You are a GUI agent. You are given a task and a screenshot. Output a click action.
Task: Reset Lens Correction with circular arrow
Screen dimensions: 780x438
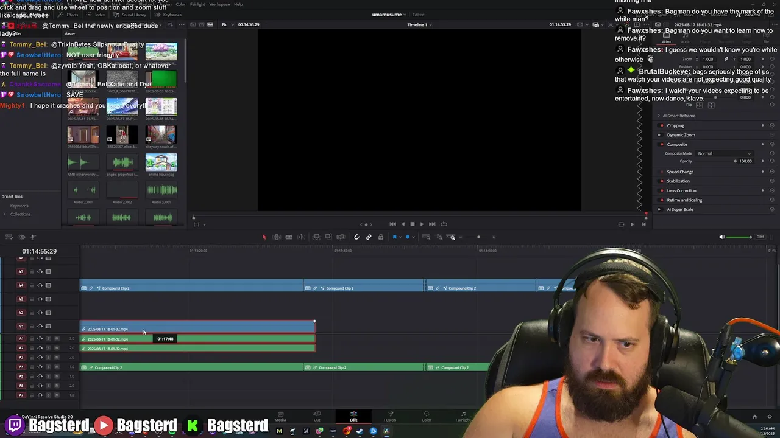tap(772, 190)
